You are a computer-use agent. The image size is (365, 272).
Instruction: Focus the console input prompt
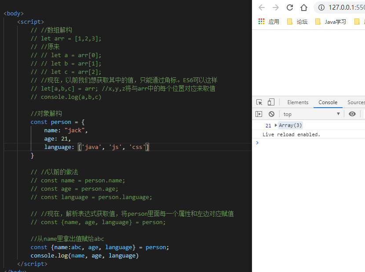[x=311, y=143]
